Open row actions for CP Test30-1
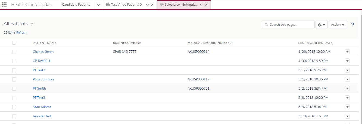Image resolution: width=362 pixels, height=124 pixels. (347, 61)
